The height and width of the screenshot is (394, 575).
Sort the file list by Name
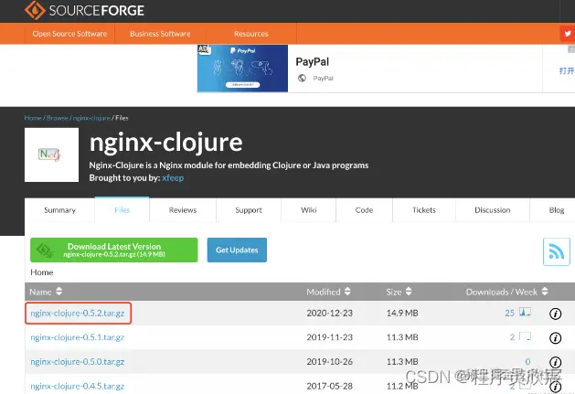tap(46, 292)
